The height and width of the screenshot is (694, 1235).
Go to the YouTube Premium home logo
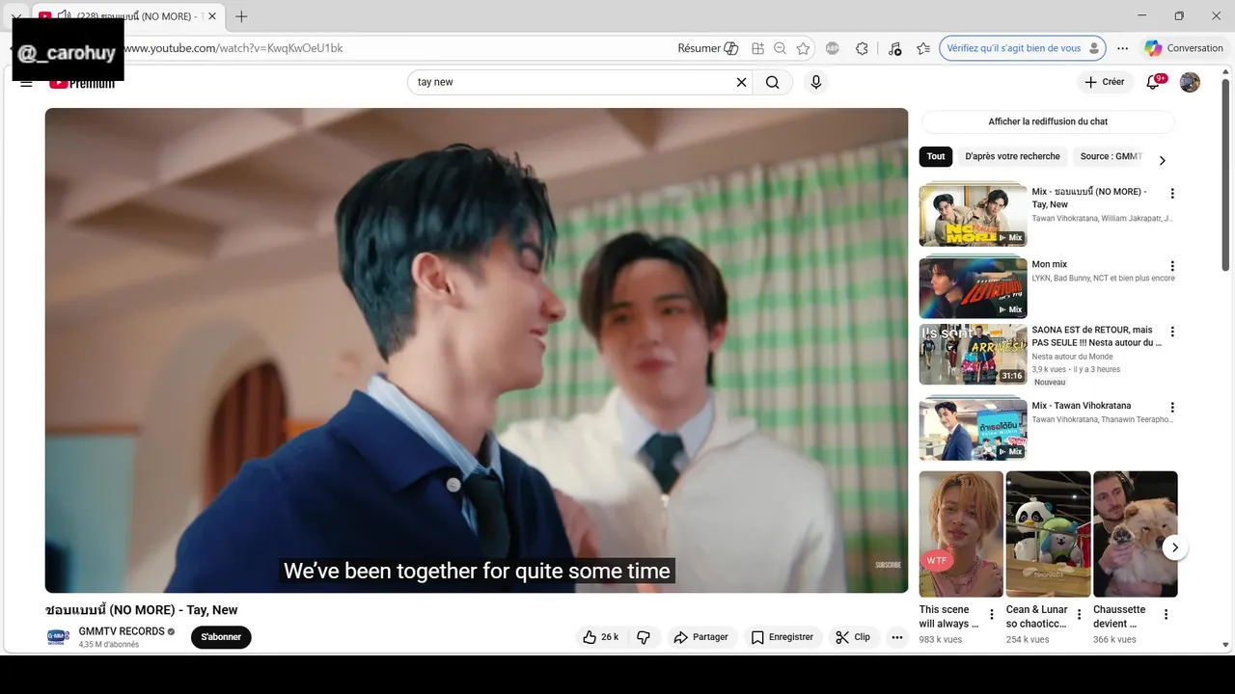click(x=82, y=83)
